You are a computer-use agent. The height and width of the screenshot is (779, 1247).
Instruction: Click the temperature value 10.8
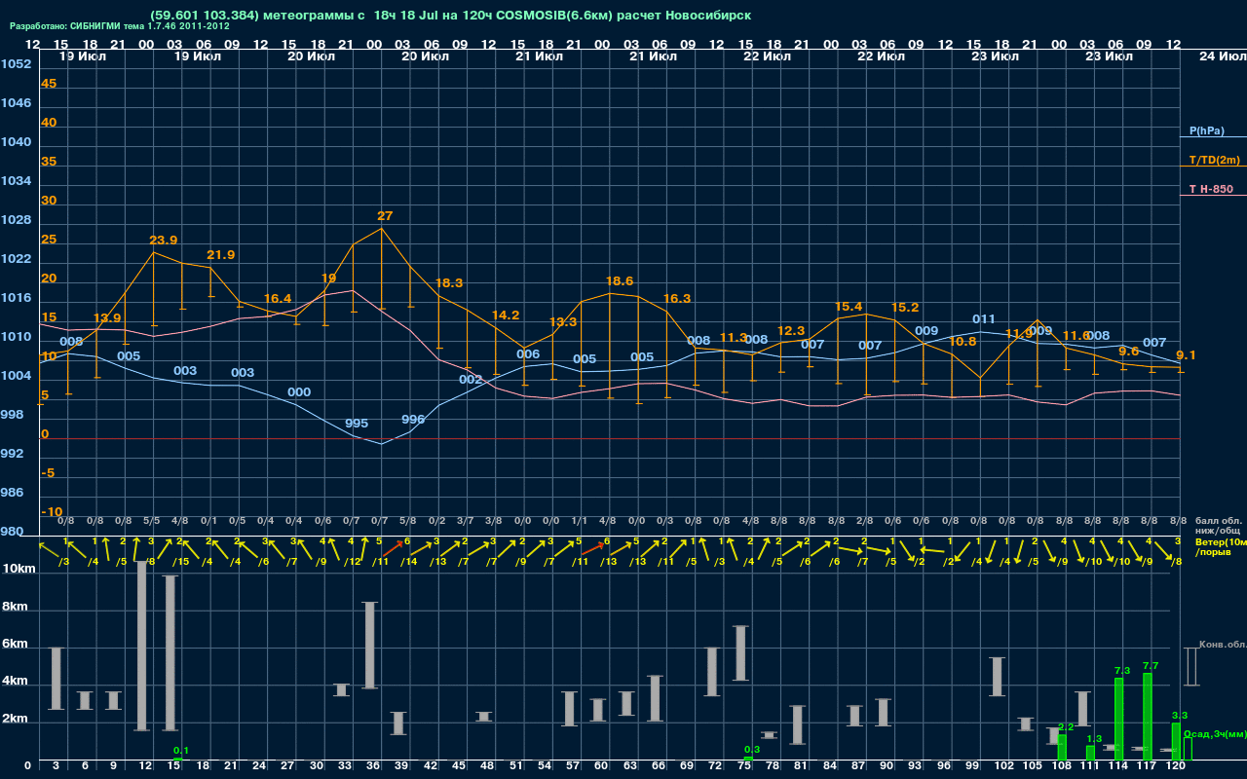click(x=963, y=342)
